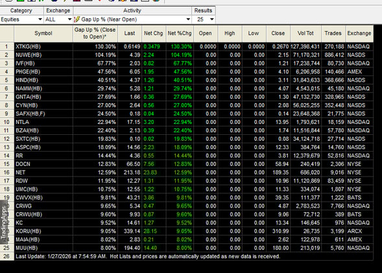Select the NAMM(HB) symbol
This screenshot has width=382, height=273.
(x=29, y=88)
